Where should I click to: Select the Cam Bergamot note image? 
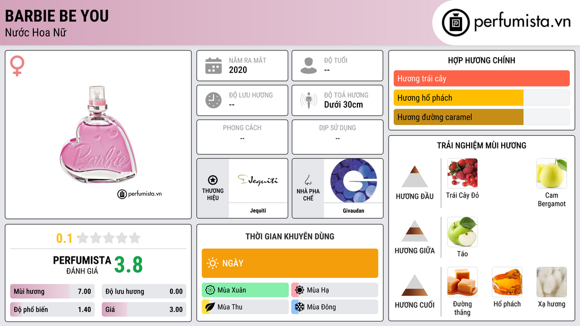(552, 173)
